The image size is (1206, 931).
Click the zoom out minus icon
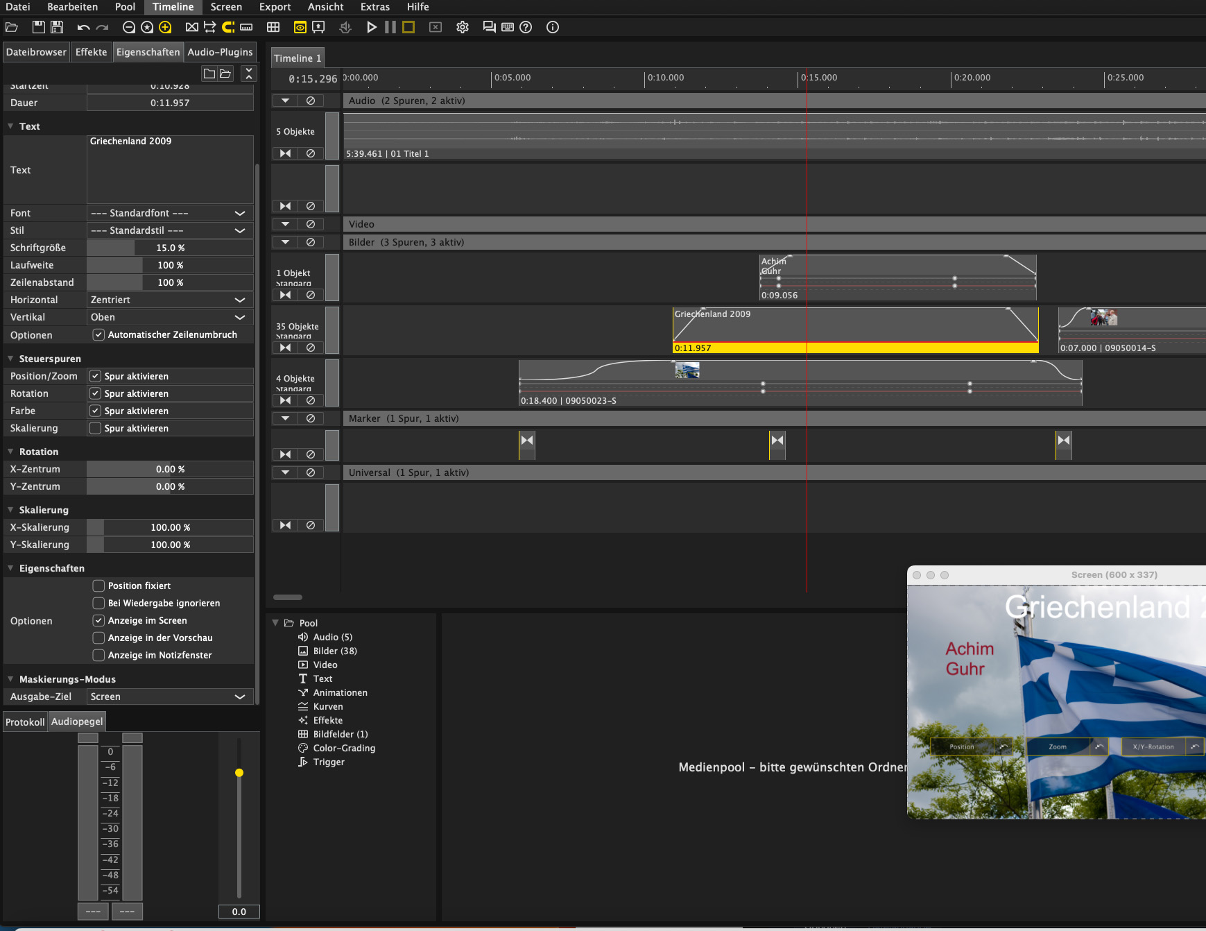pyautogui.click(x=128, y=27)
